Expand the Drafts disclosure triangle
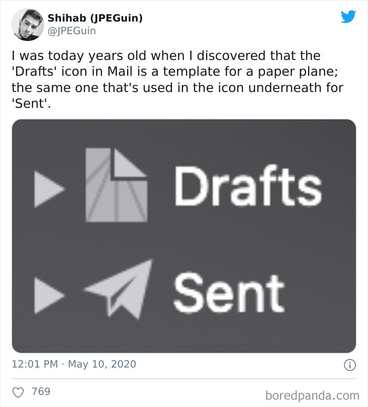Screen dimensions: 368x407 point(49,189)
